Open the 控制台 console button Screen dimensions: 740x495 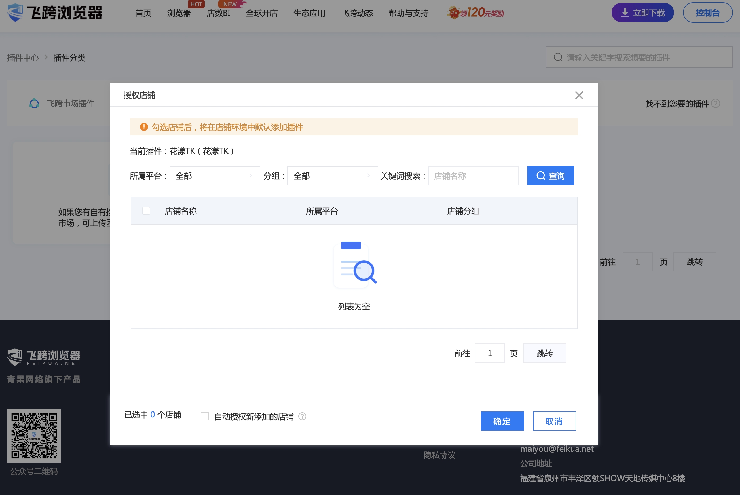pos(708,13)
